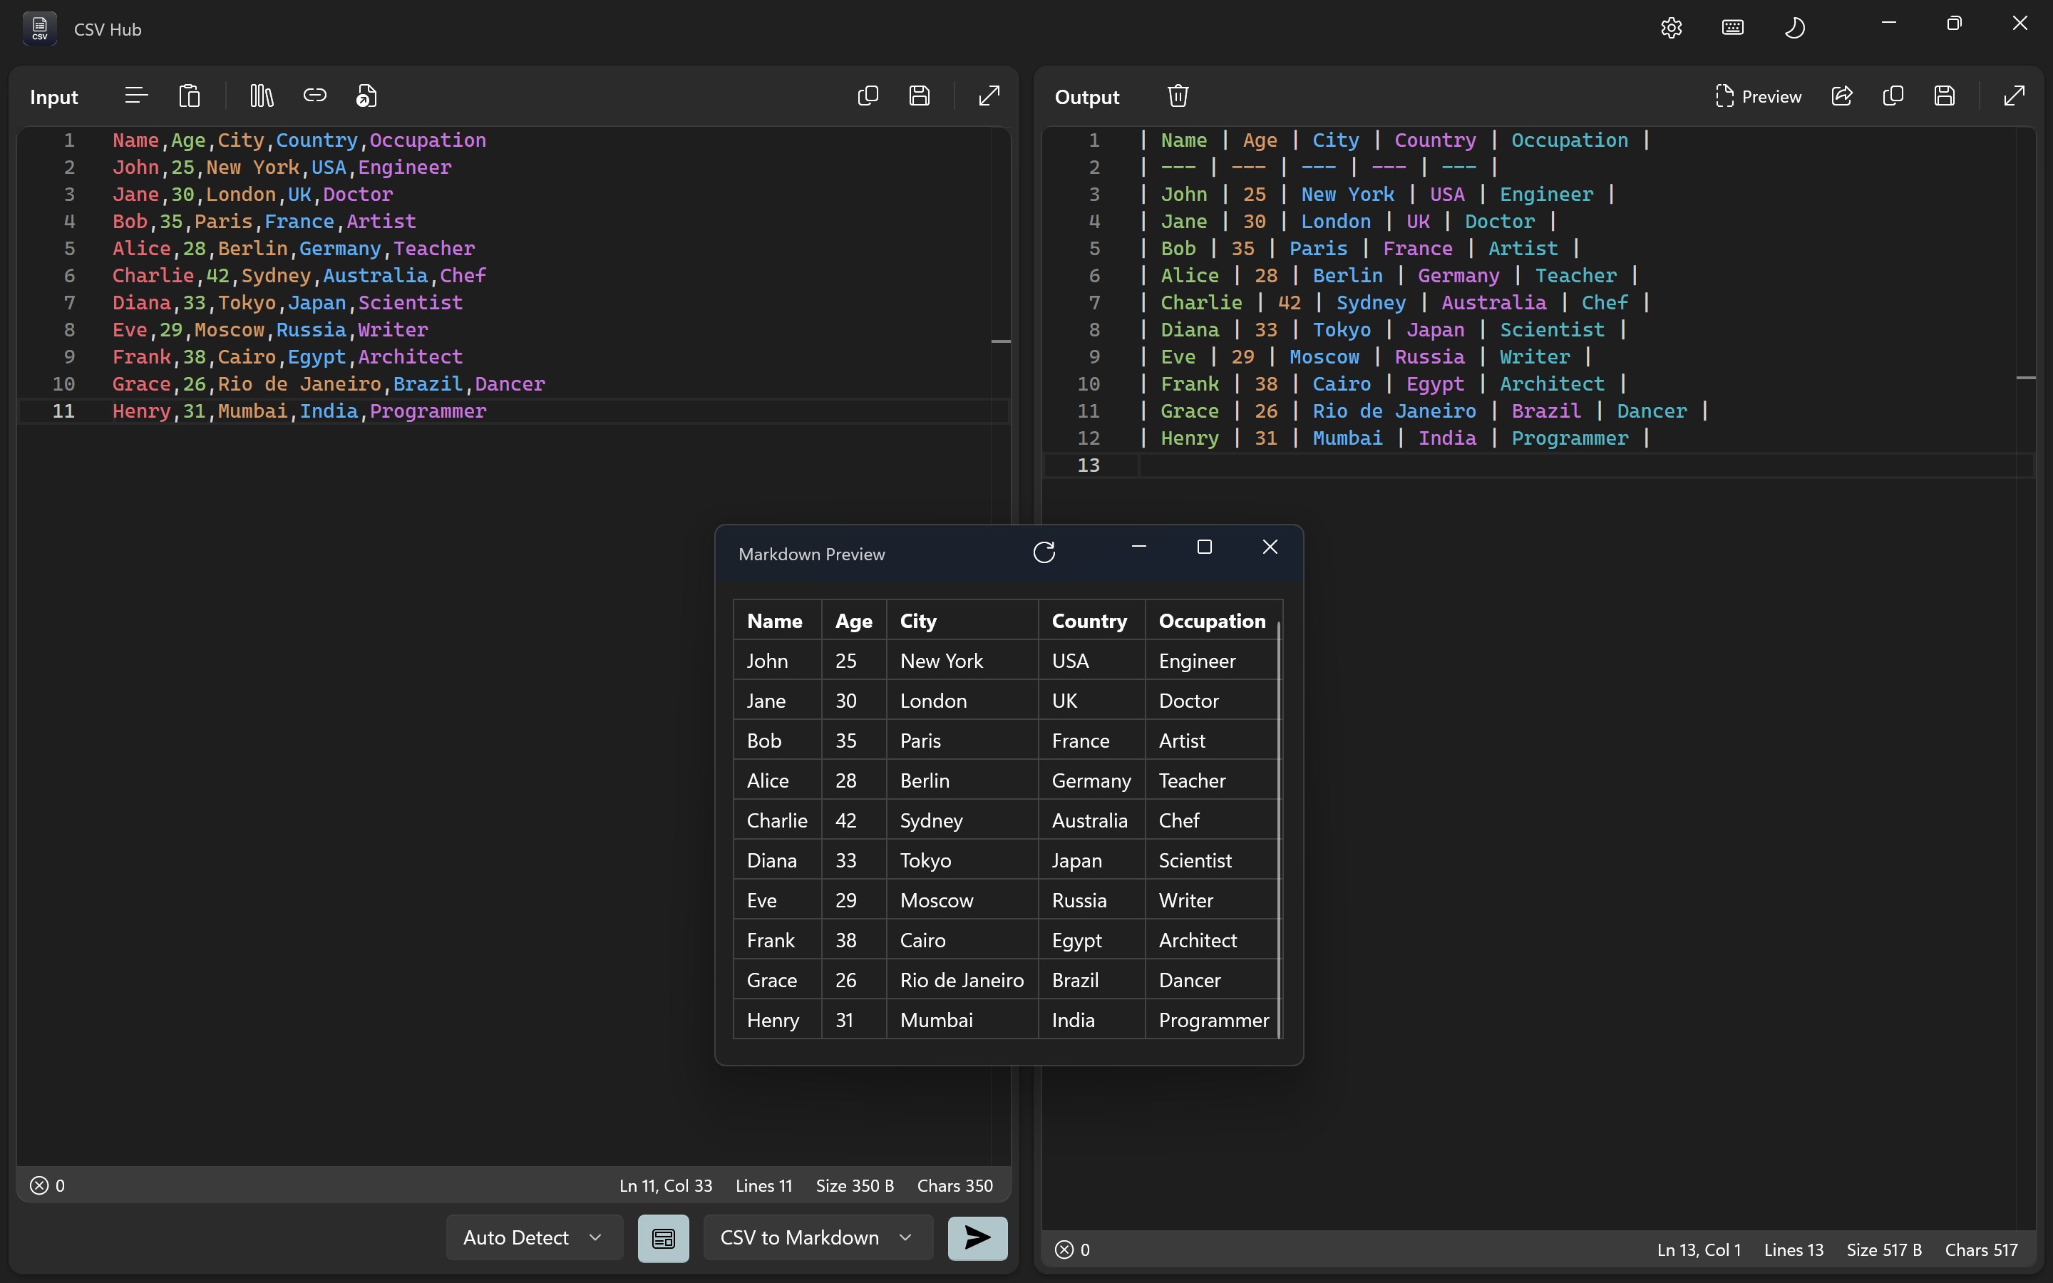Viewport: 2053px width, 1283px height.
Task: Toggle the on-screen keyboard in the title bar
Action: 1732,27
